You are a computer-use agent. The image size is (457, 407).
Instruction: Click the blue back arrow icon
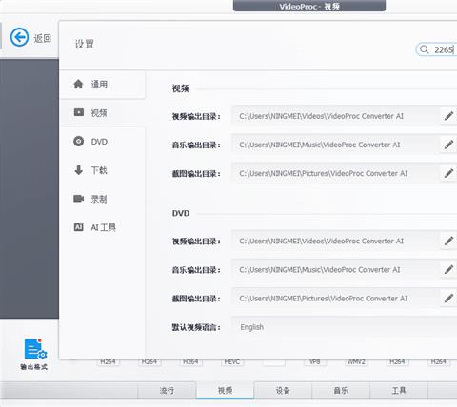(19, 37)
